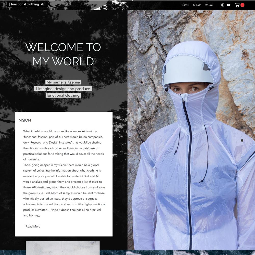
Task: Click the highlighted 'functional clothing' tagline
Action: (x=63, y=95)
